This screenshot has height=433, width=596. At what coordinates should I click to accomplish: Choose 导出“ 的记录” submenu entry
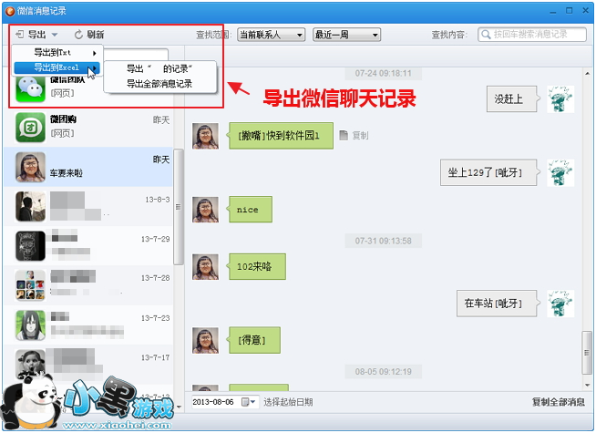(159, 68)
